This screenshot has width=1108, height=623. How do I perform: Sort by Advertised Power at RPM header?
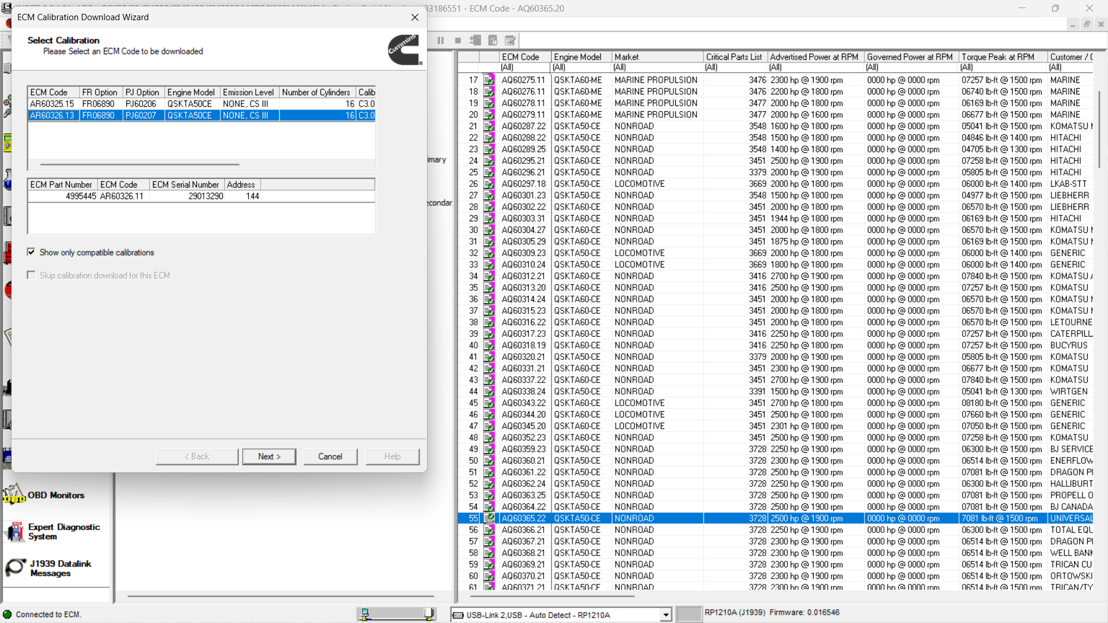815,57
